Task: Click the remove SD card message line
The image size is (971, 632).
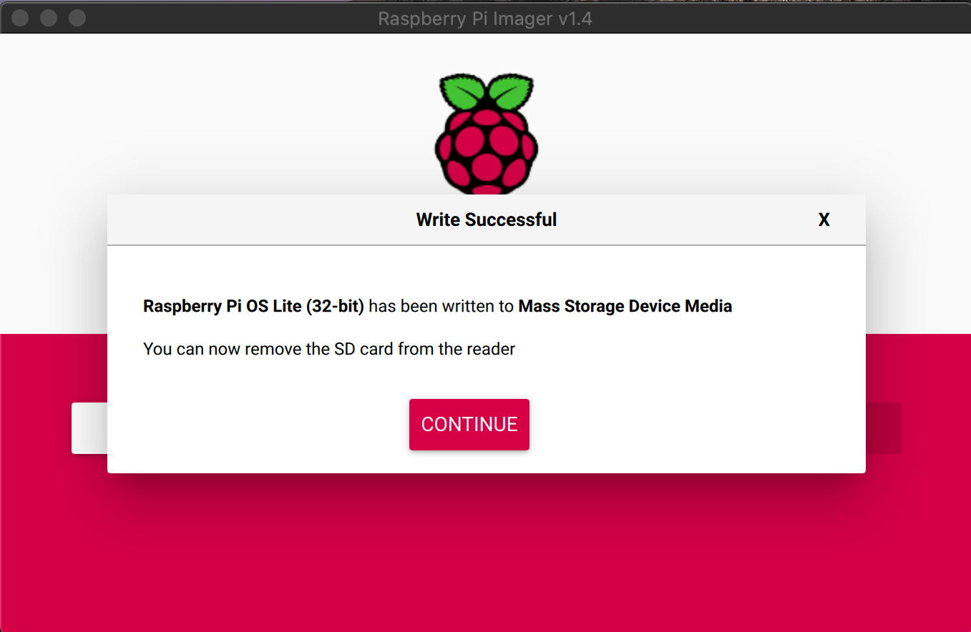Action: [329, 350]
